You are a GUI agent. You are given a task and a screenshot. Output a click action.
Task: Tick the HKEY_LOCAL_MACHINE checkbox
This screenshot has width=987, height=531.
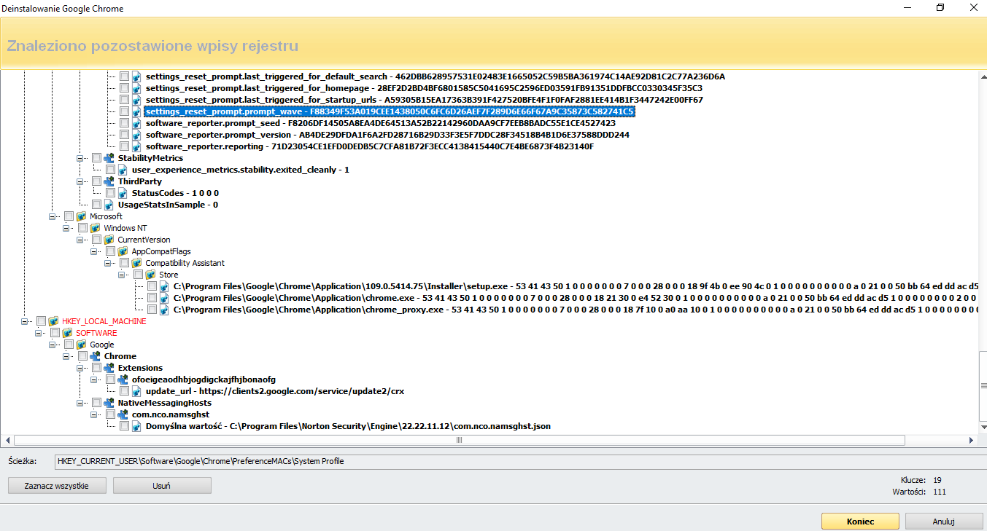click(x=42, y=321)
